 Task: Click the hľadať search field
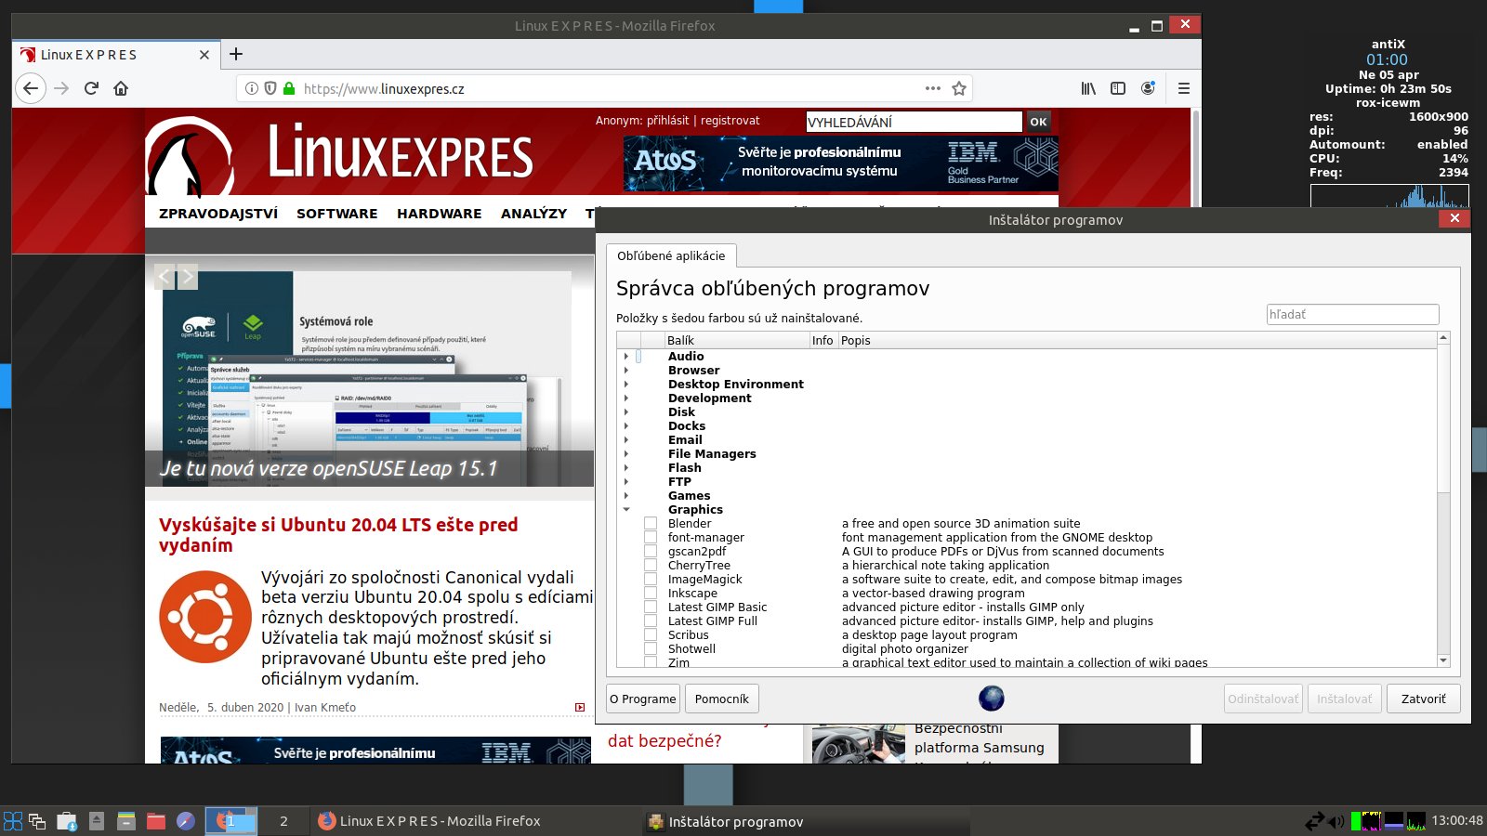point(1353,314)
